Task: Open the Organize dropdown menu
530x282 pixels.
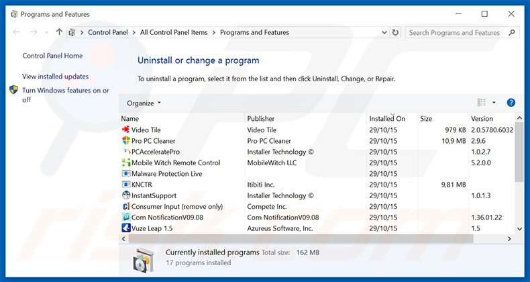Action: point(144,103)
